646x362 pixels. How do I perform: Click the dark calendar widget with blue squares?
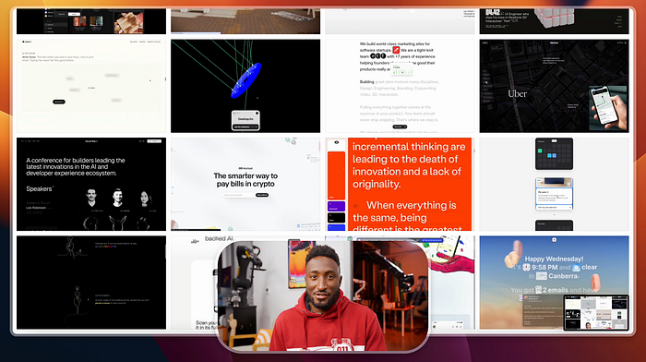tap(554, 154)
